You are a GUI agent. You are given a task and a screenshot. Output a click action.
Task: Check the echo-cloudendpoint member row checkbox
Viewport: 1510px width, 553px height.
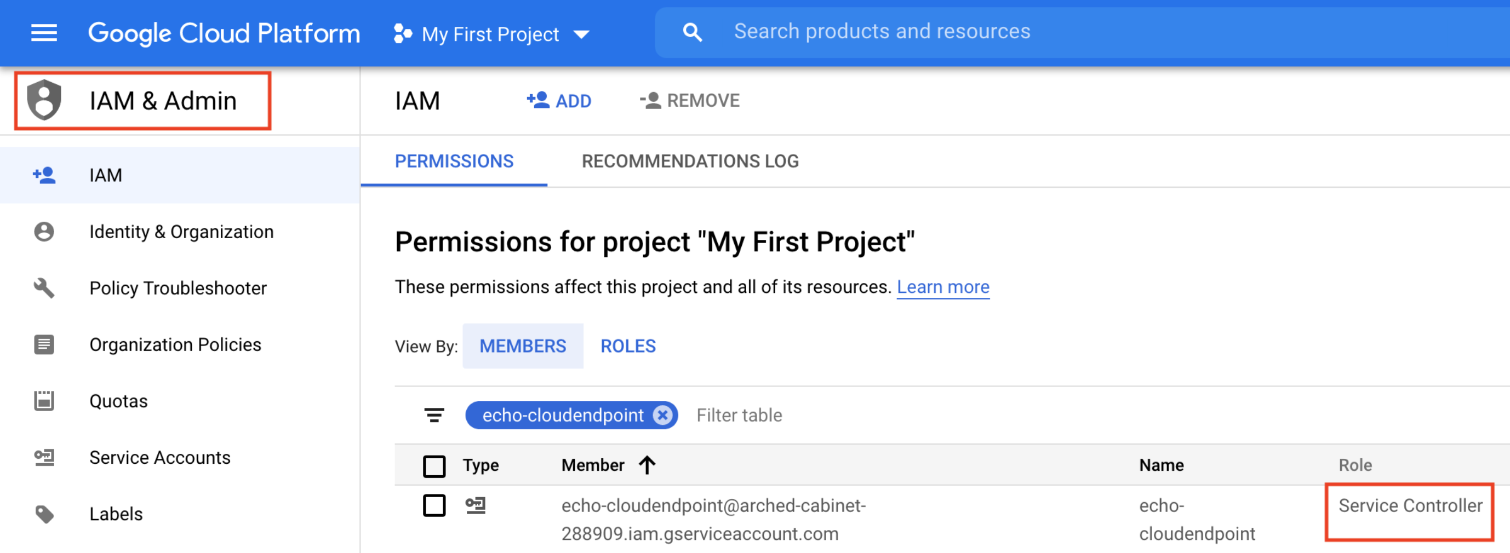pyautogui.click(x=434, y=505)
